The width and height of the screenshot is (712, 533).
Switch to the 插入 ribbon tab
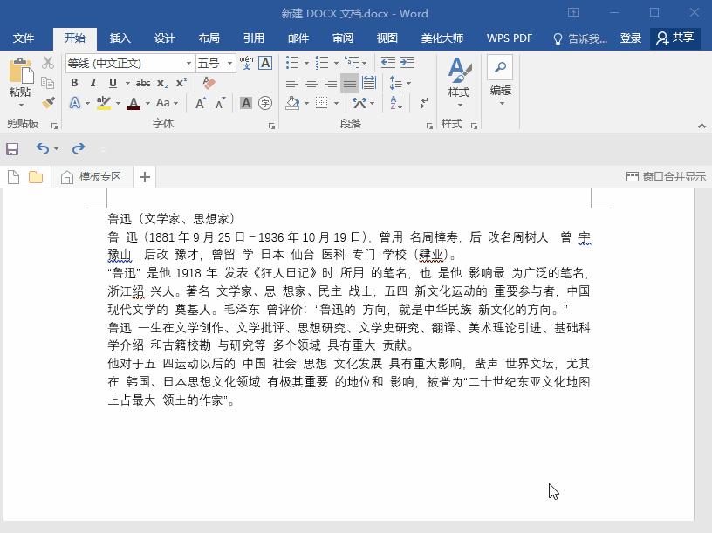point(120,38)
